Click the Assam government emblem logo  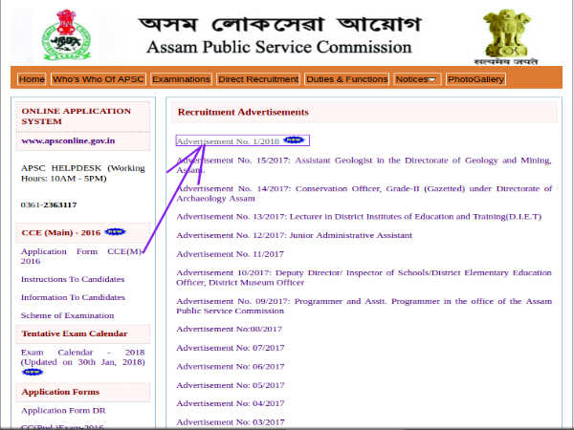point(66,34)
